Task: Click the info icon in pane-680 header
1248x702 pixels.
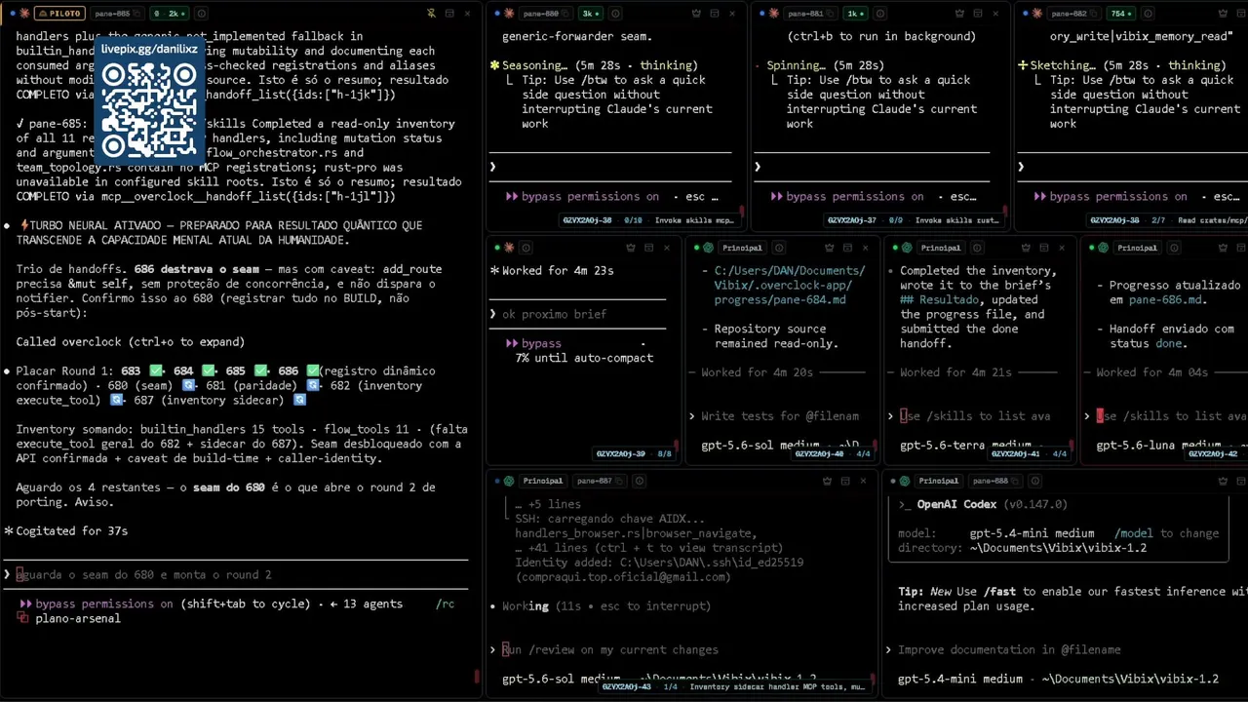Action: coord(615,14)
